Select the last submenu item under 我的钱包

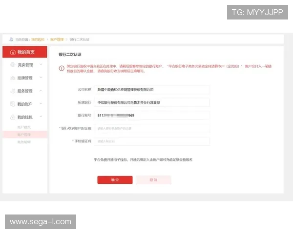(x=24, y=142)
